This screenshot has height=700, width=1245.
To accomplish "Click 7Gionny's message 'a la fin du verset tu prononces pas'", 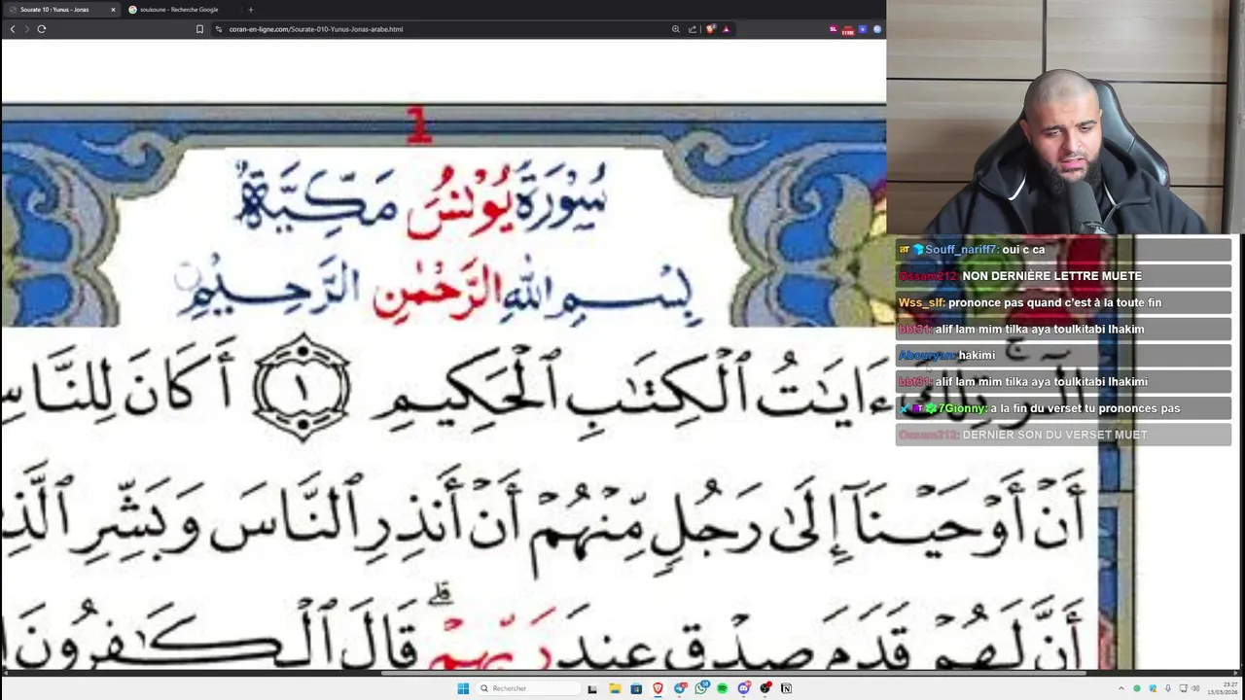I will 1085,408.
